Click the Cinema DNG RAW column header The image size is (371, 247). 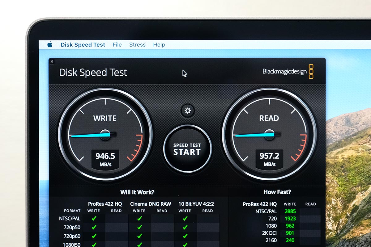(151, 204)
